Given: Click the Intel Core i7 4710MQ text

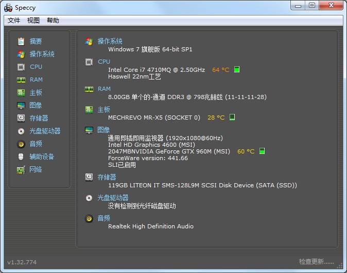Looking at the screenshot, I should pyautogui.click(x=157, y=70).
